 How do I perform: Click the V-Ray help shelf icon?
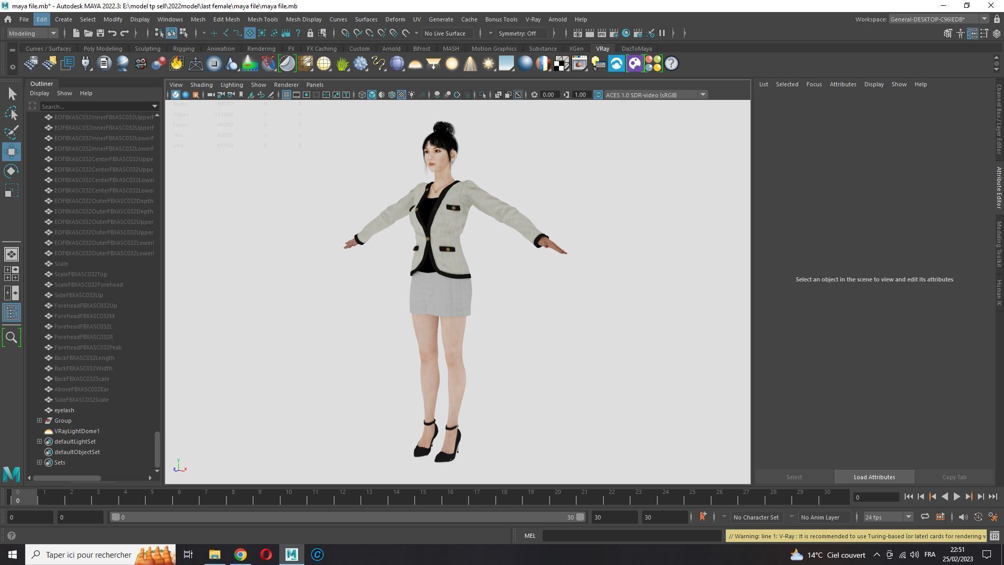click(671, 64)
